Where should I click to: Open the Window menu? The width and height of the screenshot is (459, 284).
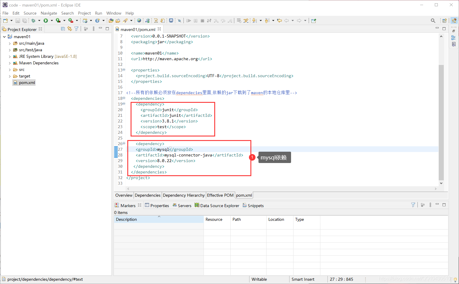[114, 13]
